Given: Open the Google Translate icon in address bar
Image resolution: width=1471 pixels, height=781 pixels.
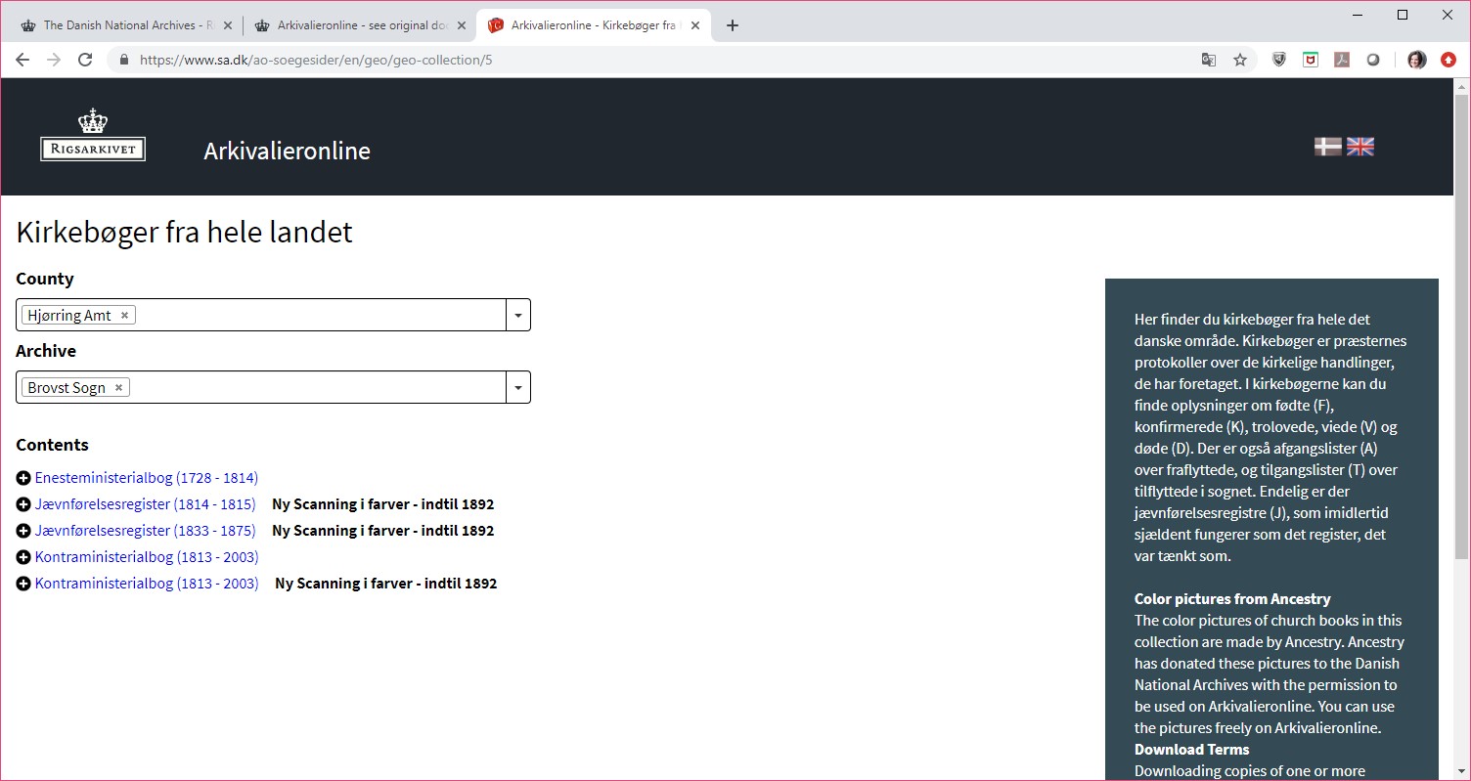Looking at the screenshot, I should coord(1209,60).
